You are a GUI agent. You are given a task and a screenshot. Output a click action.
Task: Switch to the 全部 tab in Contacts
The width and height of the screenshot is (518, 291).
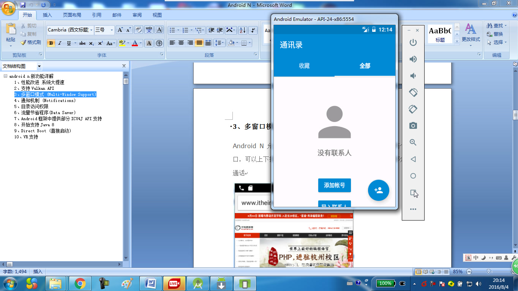tap(365, 66)
